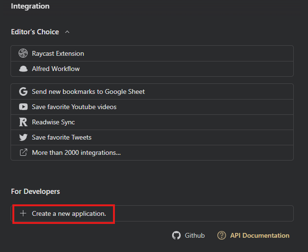308x252 pixels.
Task: Click the GitHub octocat icon
Action: (x=176, y=235)
